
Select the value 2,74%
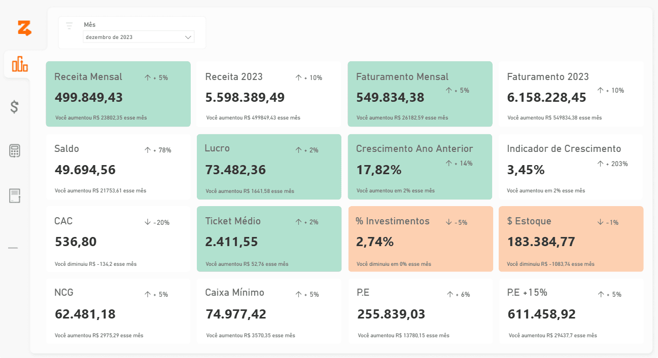[x=375, y=242]
